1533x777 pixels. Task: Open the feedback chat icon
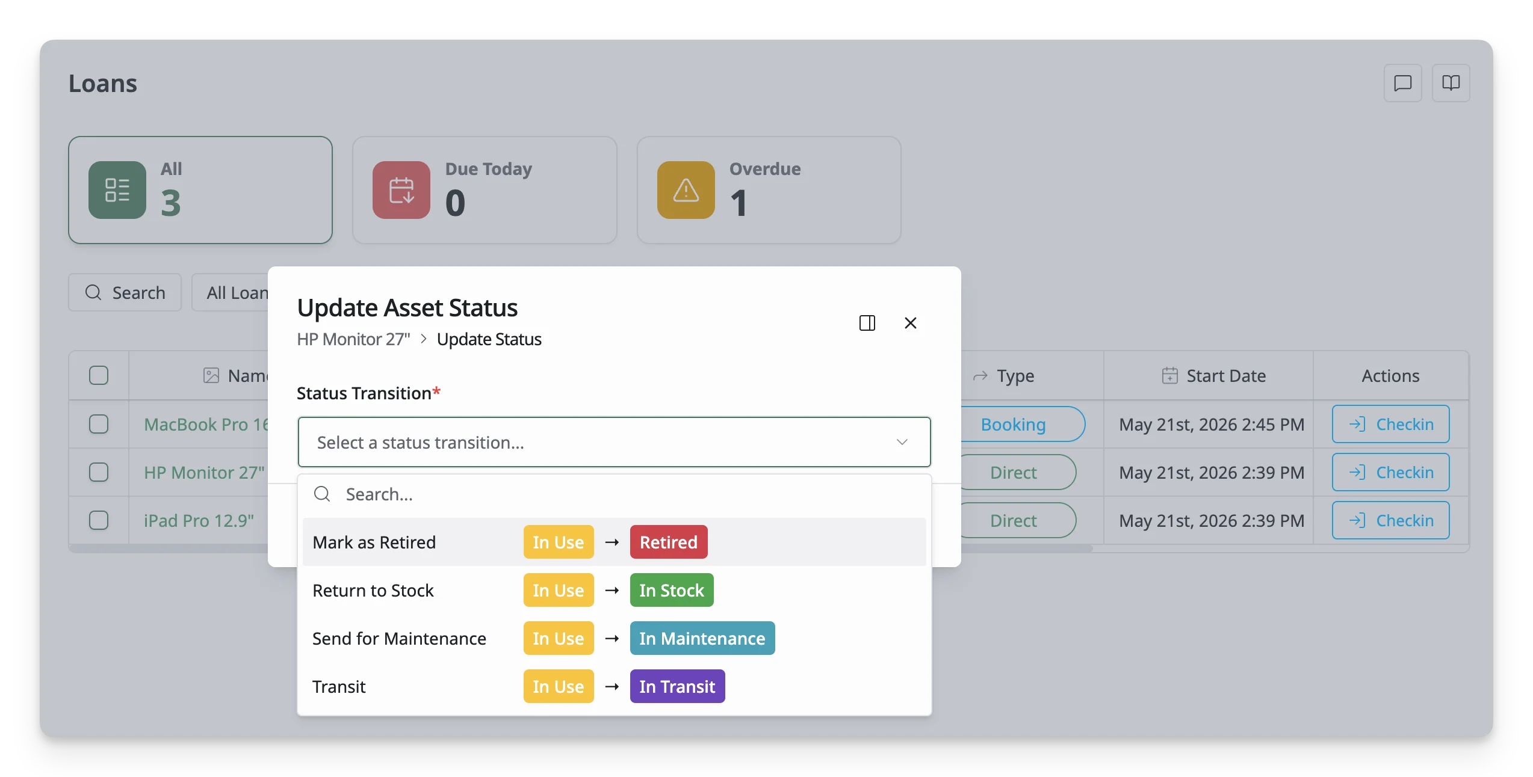pos(1402,83)
